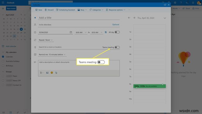Click the New event button

click(x=11, y=8)
